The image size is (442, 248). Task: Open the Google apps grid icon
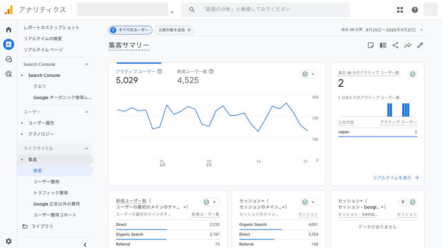point(400,10)
